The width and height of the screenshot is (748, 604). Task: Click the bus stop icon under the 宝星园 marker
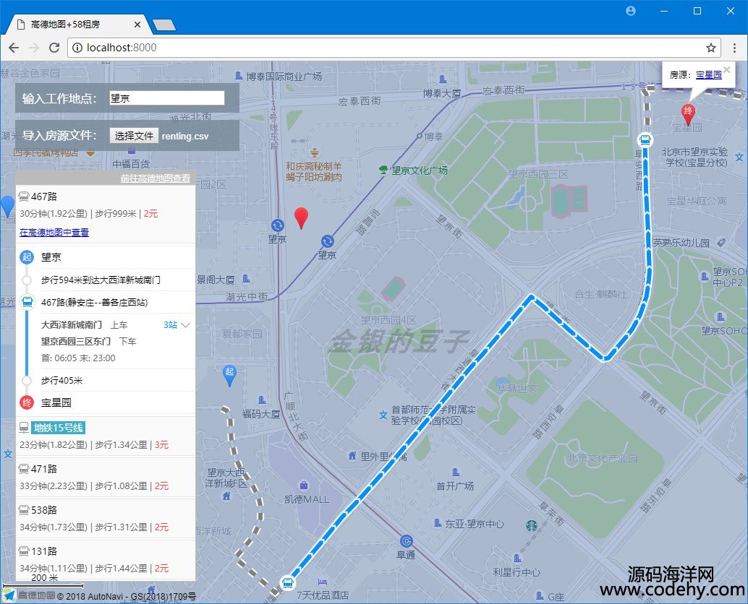645,140
